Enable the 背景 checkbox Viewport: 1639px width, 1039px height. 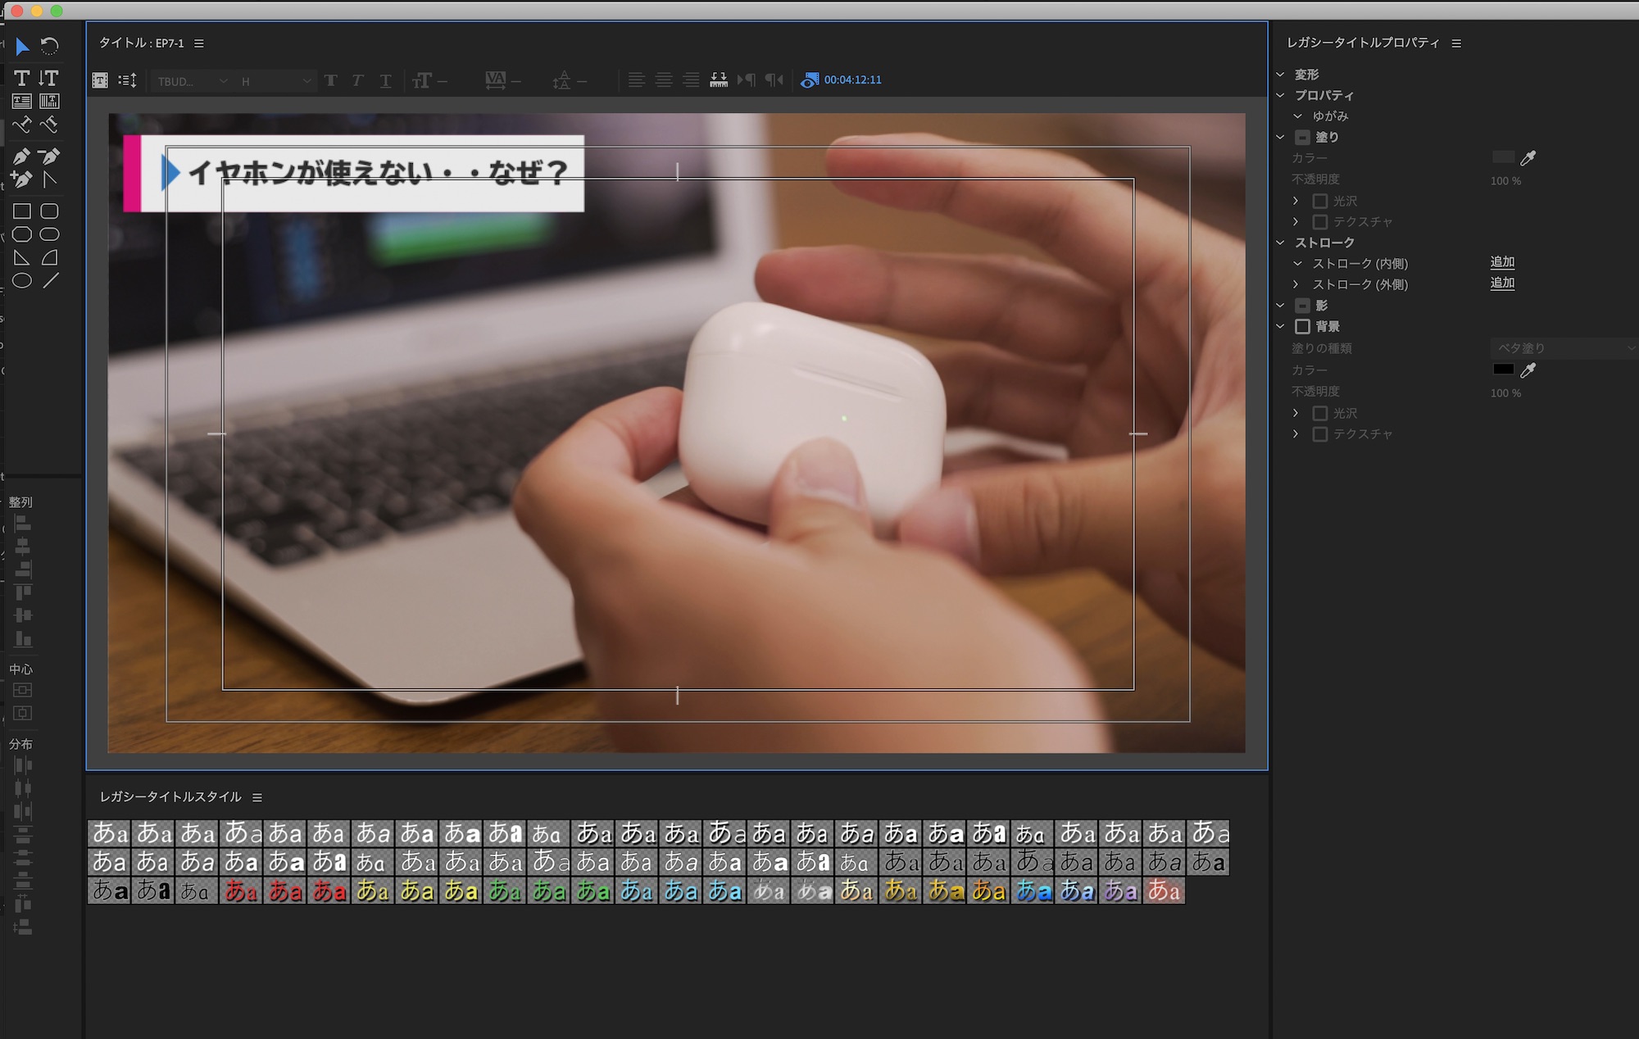pos(1302,326)
